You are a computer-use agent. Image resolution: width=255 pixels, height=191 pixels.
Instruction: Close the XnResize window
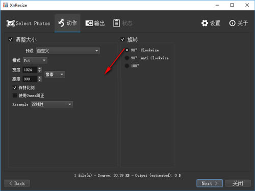(247, 5)
